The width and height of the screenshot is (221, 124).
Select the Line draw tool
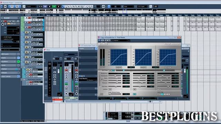tap(87, 7)
